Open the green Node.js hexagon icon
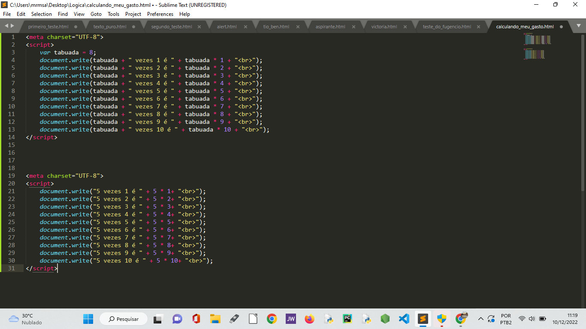Screen dimensions: 586x329 click(385, 319)
